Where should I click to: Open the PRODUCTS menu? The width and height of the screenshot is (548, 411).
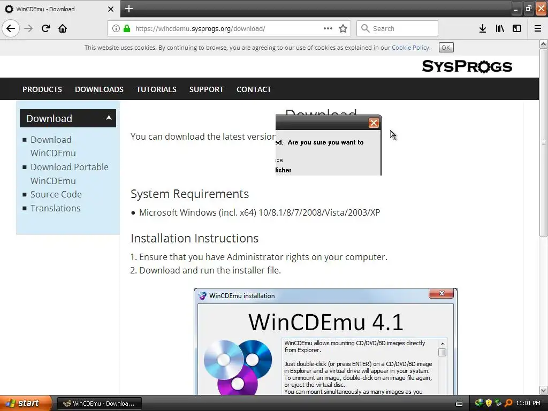click(42, 89)
